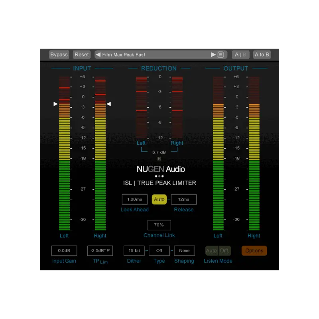
Task: Click the right input threshold arrow marker
Action: pyautogui.click(x=109, y=104)
